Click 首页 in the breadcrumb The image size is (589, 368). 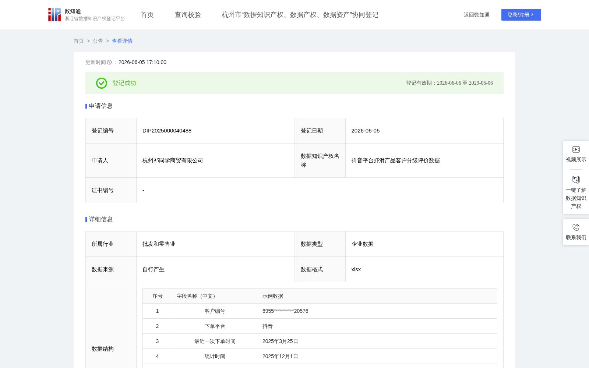(x=79, y=41)
